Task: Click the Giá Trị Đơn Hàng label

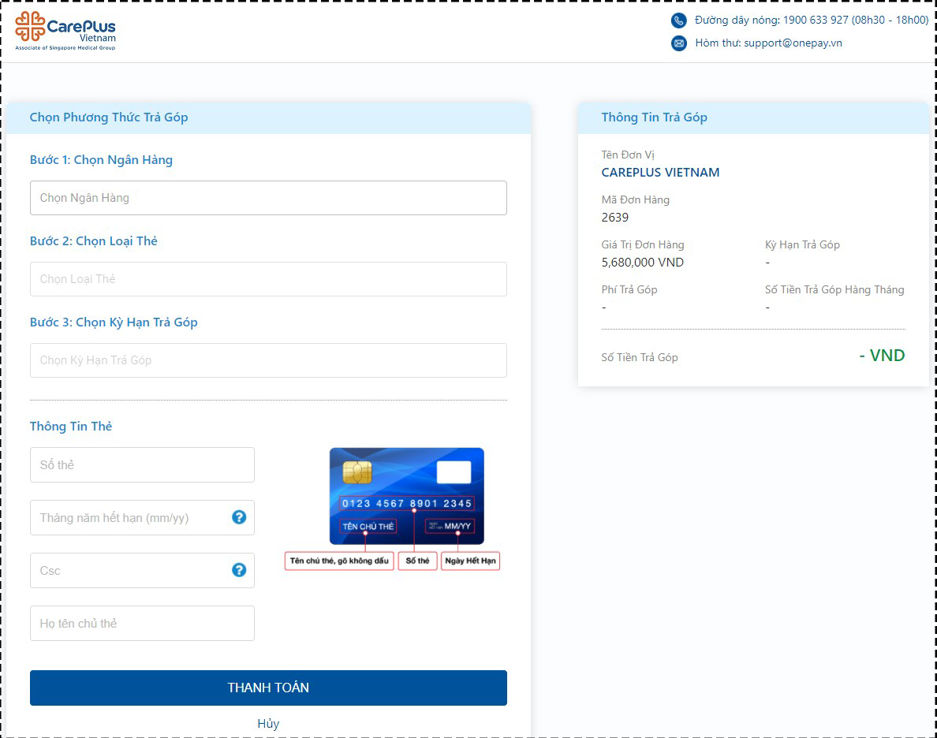Action: point(642,245)
